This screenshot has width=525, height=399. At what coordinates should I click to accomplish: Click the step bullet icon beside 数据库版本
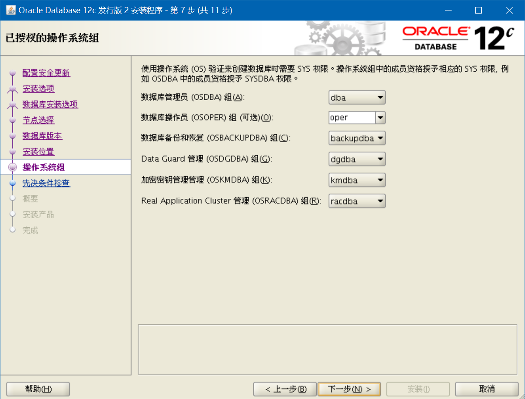pyautogui.click(x=13, y=136)
